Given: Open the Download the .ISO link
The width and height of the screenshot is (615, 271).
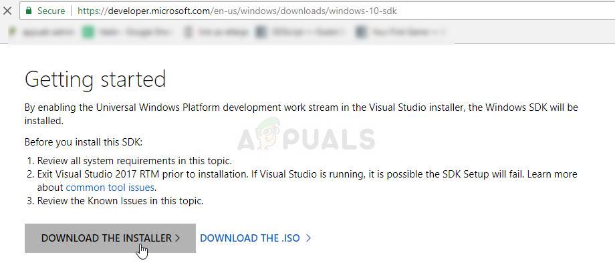Looking at the screenshot, I should pos(255,238).
